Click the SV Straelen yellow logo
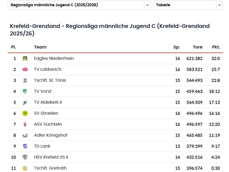 (x=25, y=113)
